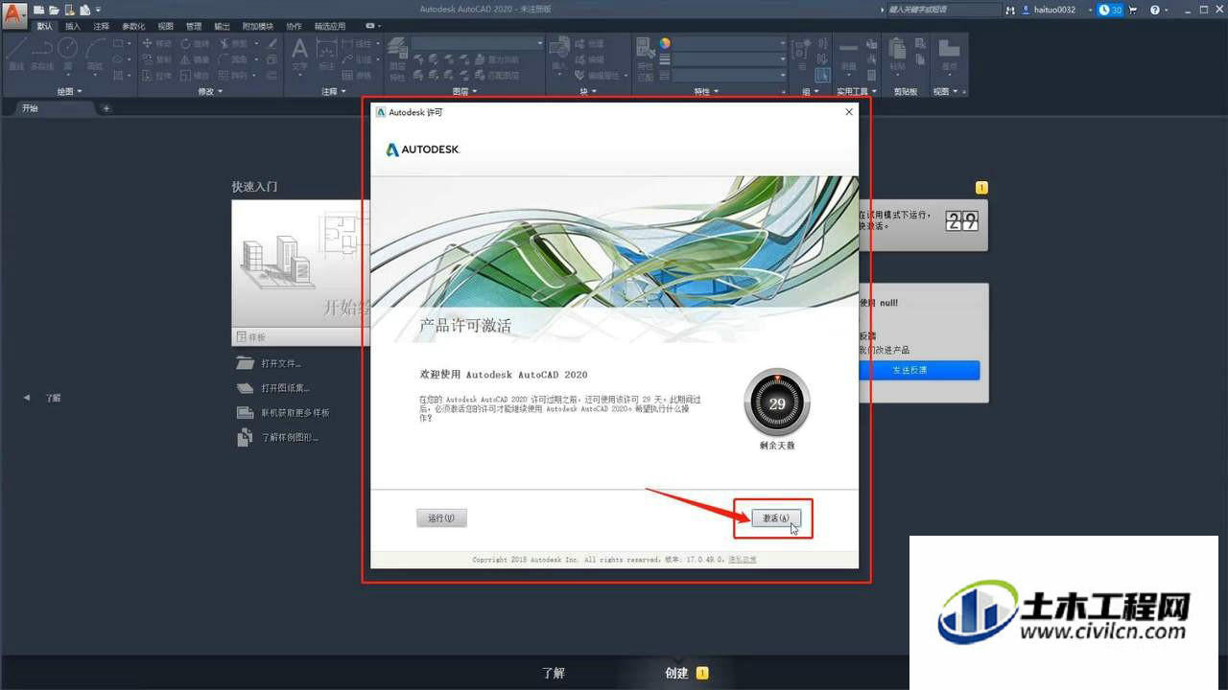Close the Autodesk 许可 dialog
Screen dimensions: 1228x690
click(x=849, y=112)
